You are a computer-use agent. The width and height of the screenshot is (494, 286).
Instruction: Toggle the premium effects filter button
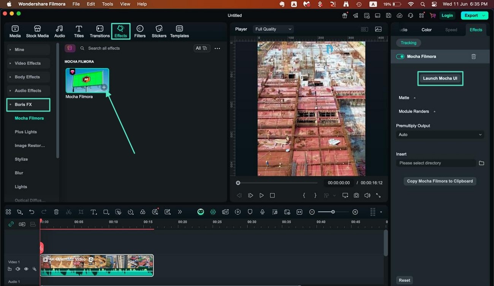pyautogui.click(x=70, y=48)
